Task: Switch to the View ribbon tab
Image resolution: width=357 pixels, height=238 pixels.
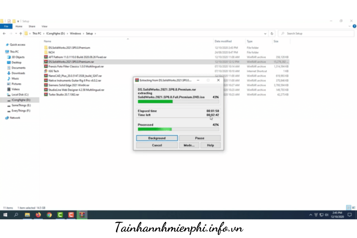Action: (44, 27)
